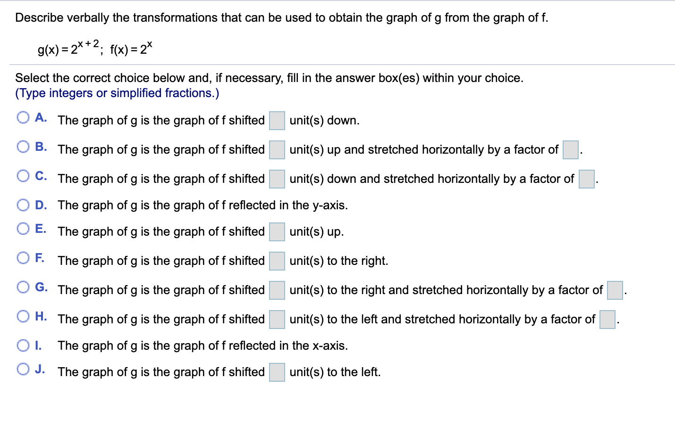Select choice F shifted to the right
This screenshot has width=675, height=427.
pyautogui.click(x=22, y=257)
